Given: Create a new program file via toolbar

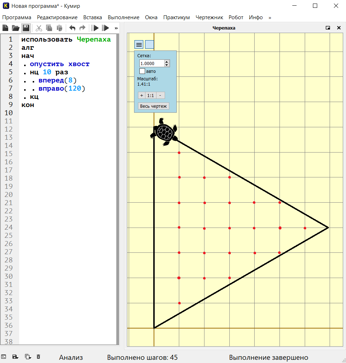Looking at the screenshot, I should pyautogui.click(x=5, y=28).
